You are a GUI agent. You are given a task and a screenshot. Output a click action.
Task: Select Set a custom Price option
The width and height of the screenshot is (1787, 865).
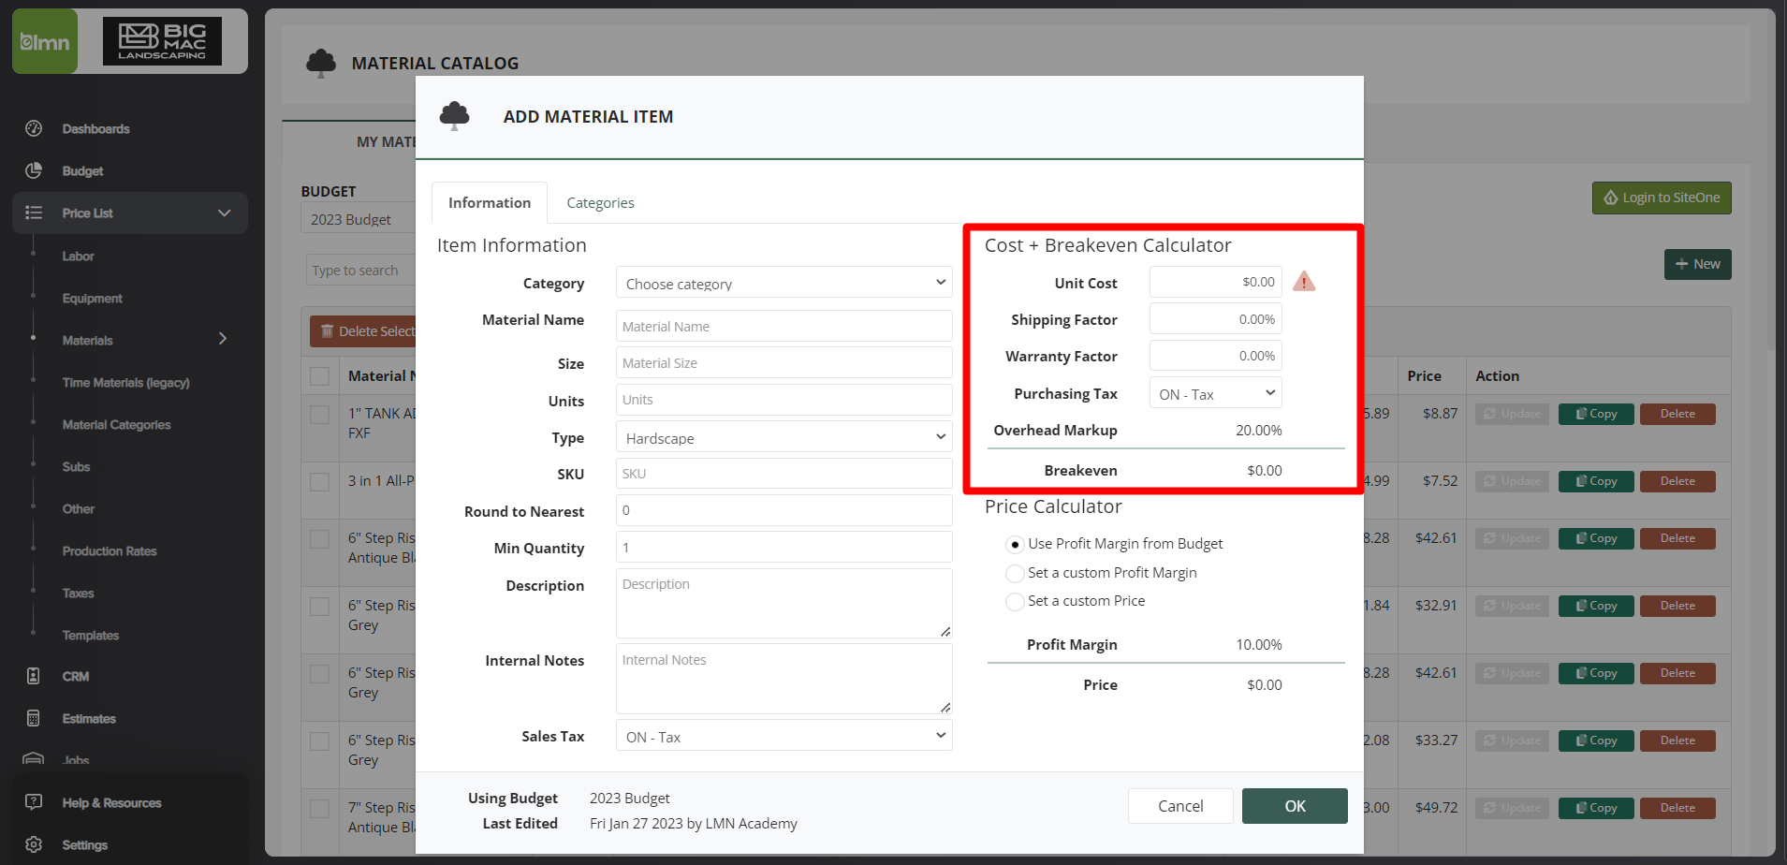pos(1015,601)
